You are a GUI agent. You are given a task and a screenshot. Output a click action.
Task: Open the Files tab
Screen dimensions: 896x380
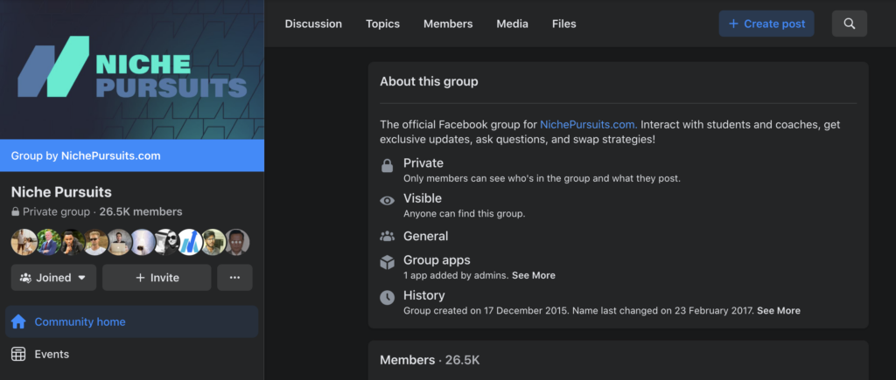pyautogui.click(x=564, y=24)
